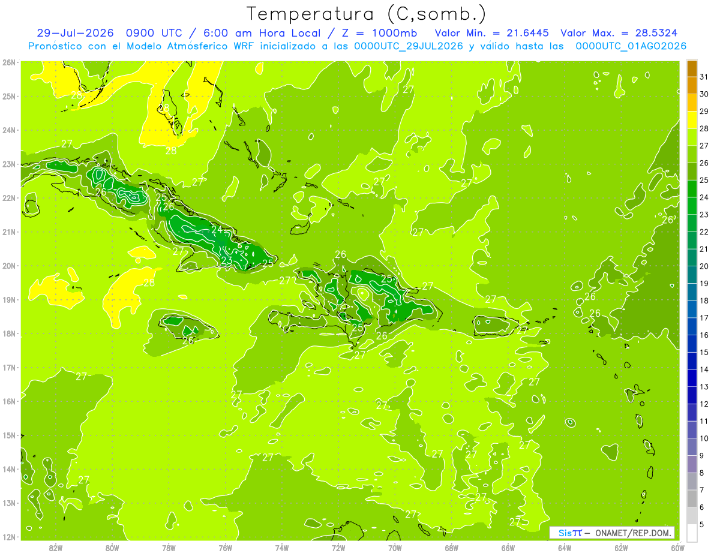Click the "5" color scale label

[703, 524]
